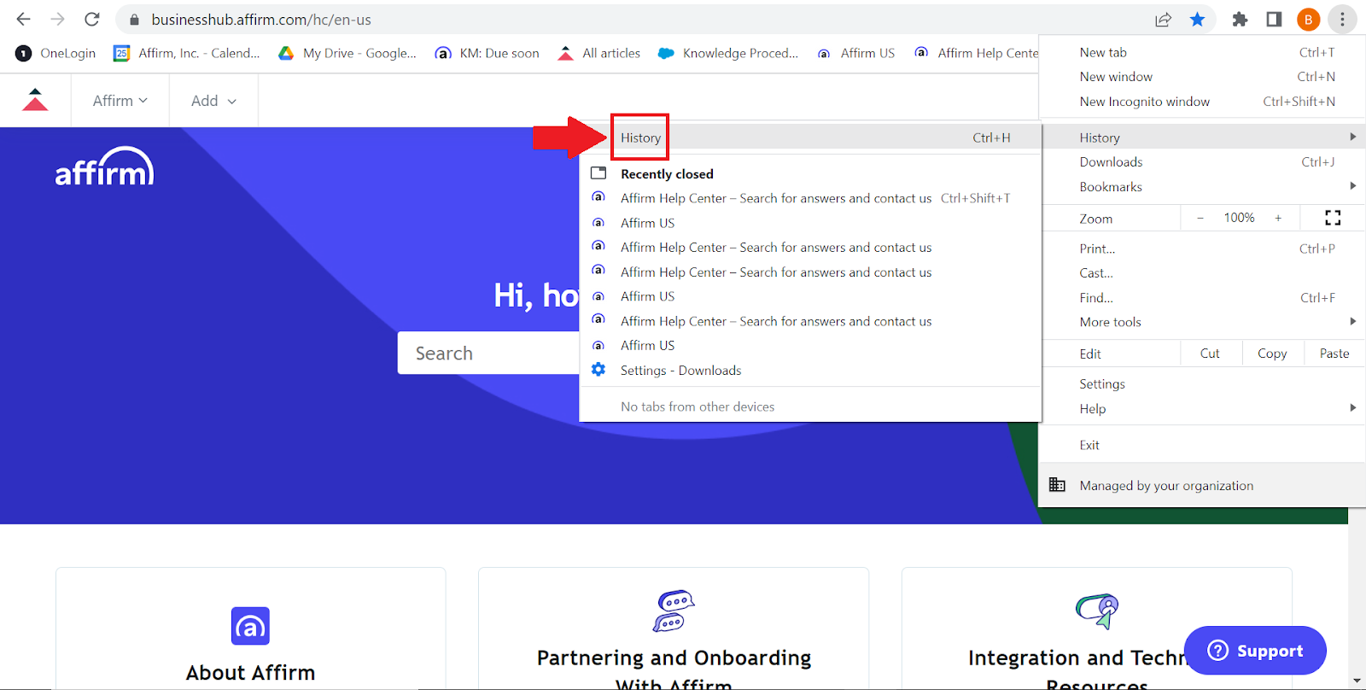
Task: Click the browser back arrow
Action: (23, 19)
